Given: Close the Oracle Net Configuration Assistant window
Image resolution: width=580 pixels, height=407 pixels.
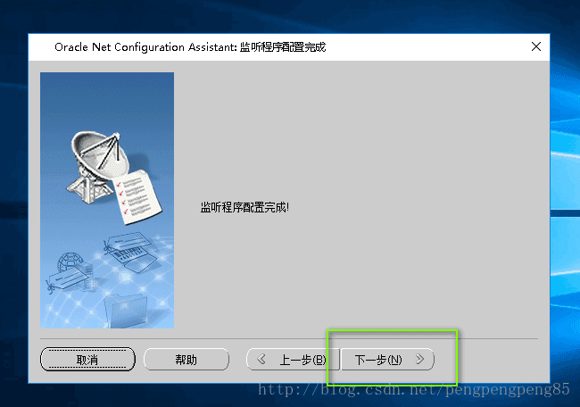Looking at the screenshot, I should point(536,46).
